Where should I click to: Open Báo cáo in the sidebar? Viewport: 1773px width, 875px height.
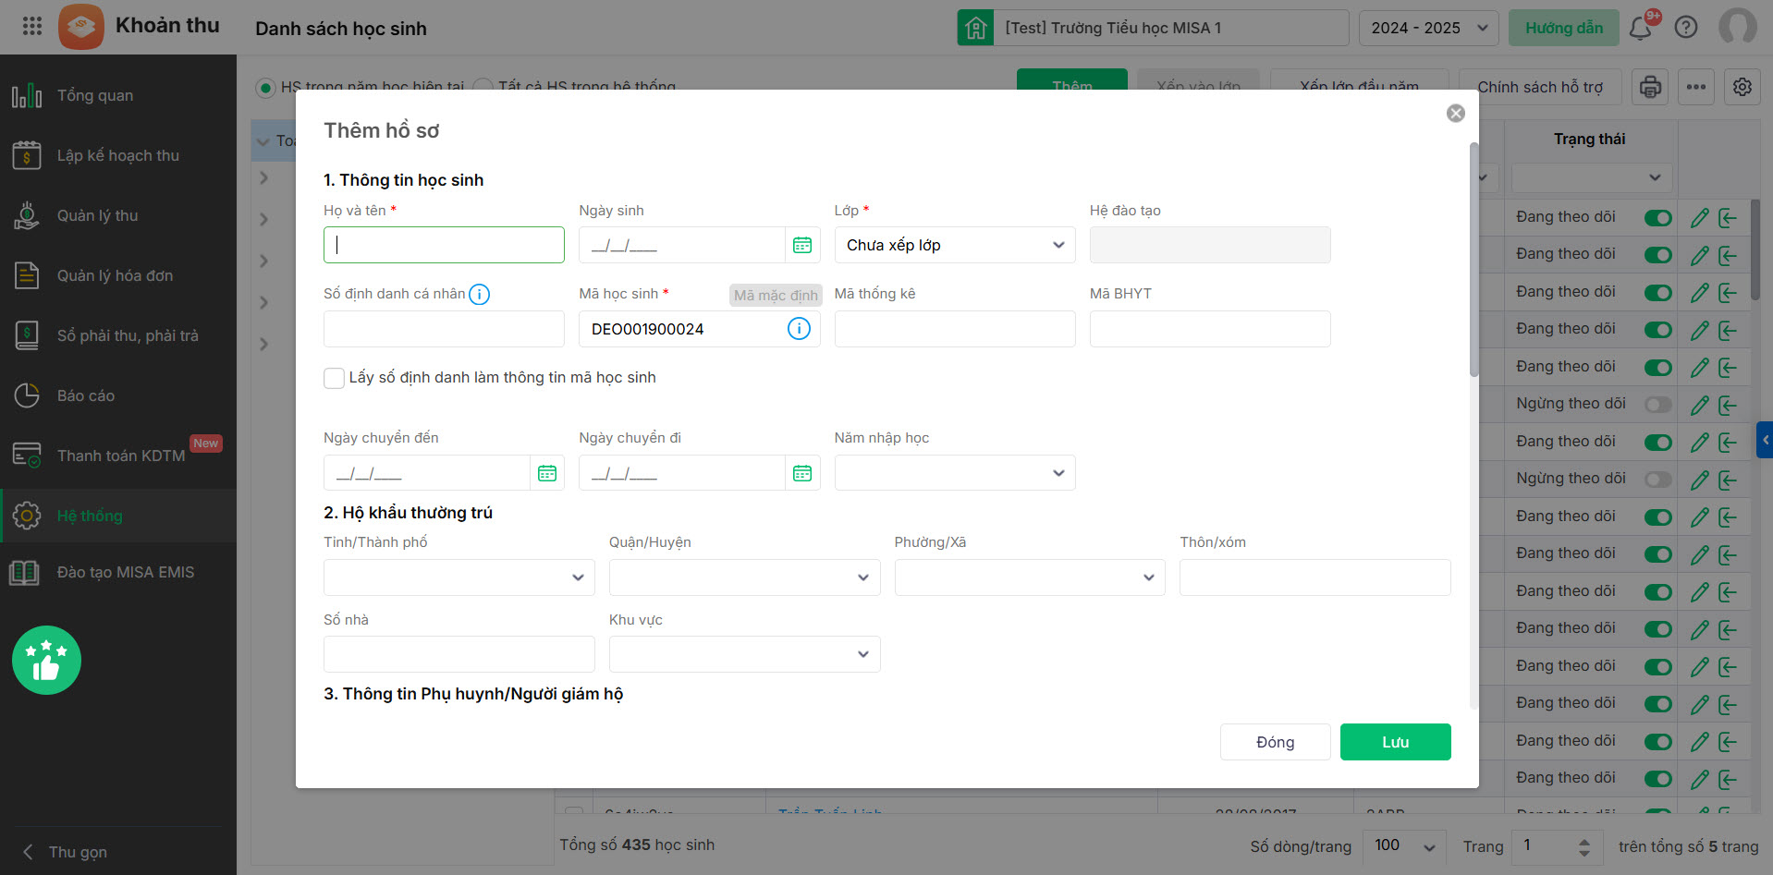click(x=86, y=395)
